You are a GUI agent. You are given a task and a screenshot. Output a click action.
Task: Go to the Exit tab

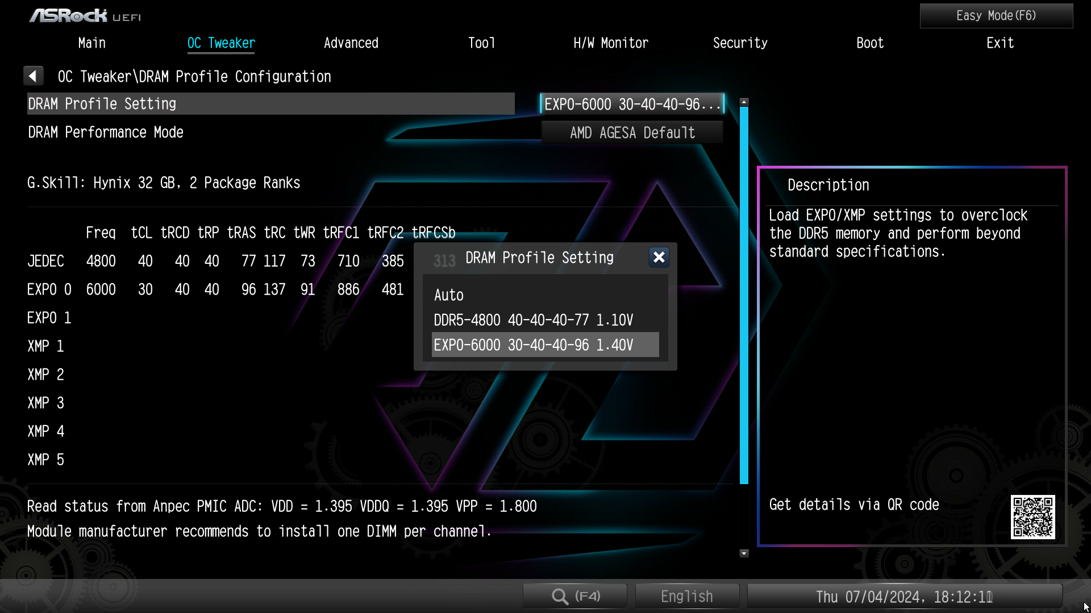1000,43
